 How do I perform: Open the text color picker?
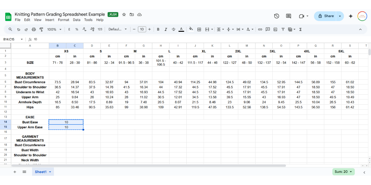coord(181,29)
